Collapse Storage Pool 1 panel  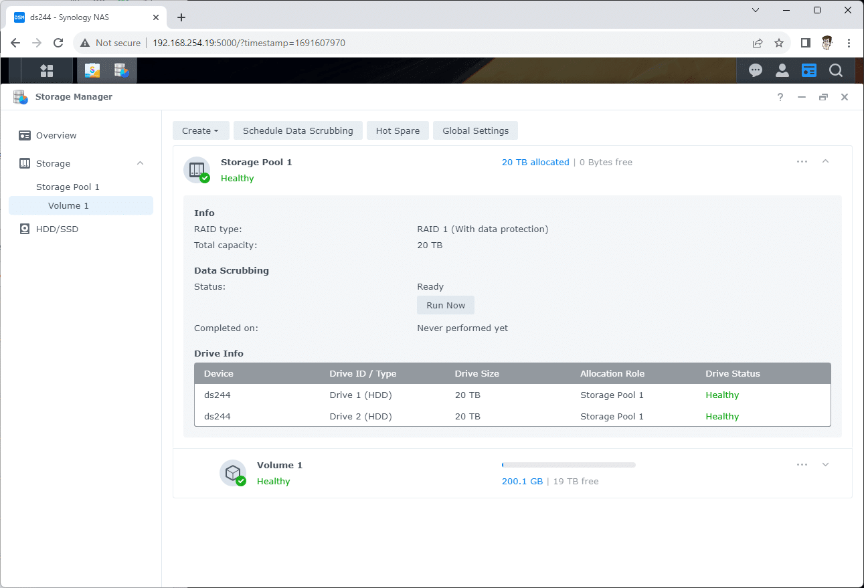point(825,162)
